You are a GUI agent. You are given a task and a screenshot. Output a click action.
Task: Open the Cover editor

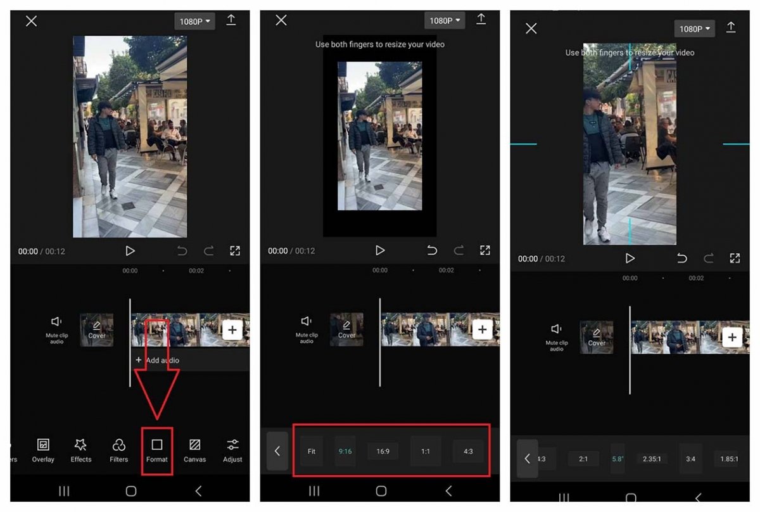click(x=96, y=330)
